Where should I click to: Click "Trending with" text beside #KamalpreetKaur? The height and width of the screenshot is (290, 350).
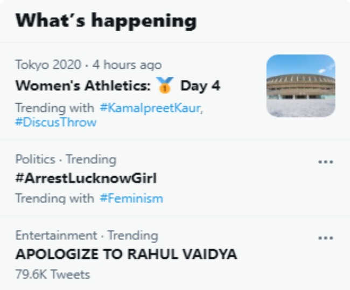(54, 107)
